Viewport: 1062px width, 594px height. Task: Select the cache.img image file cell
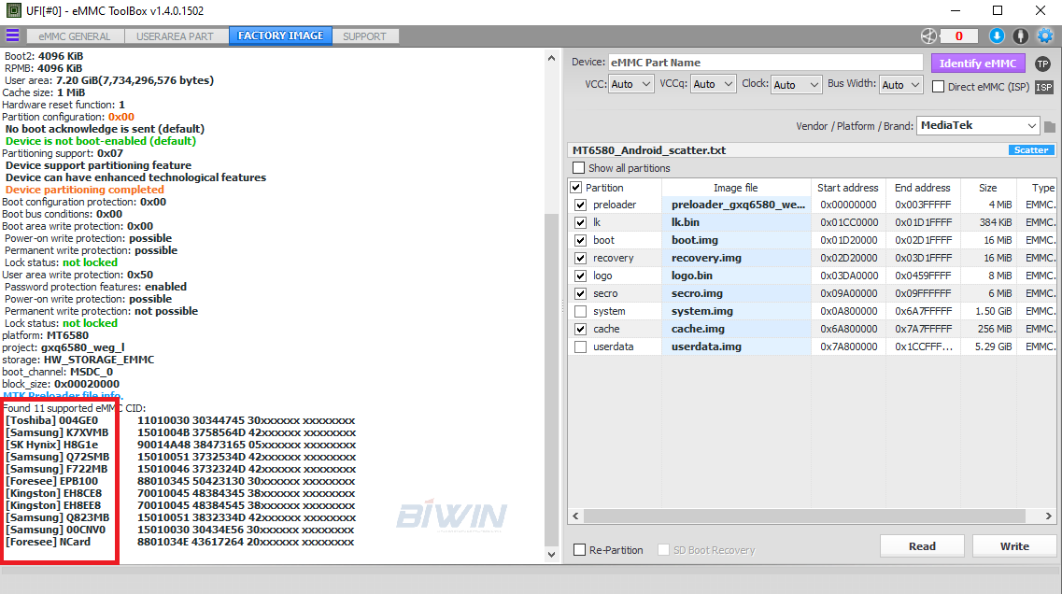[x=736, y=329]
